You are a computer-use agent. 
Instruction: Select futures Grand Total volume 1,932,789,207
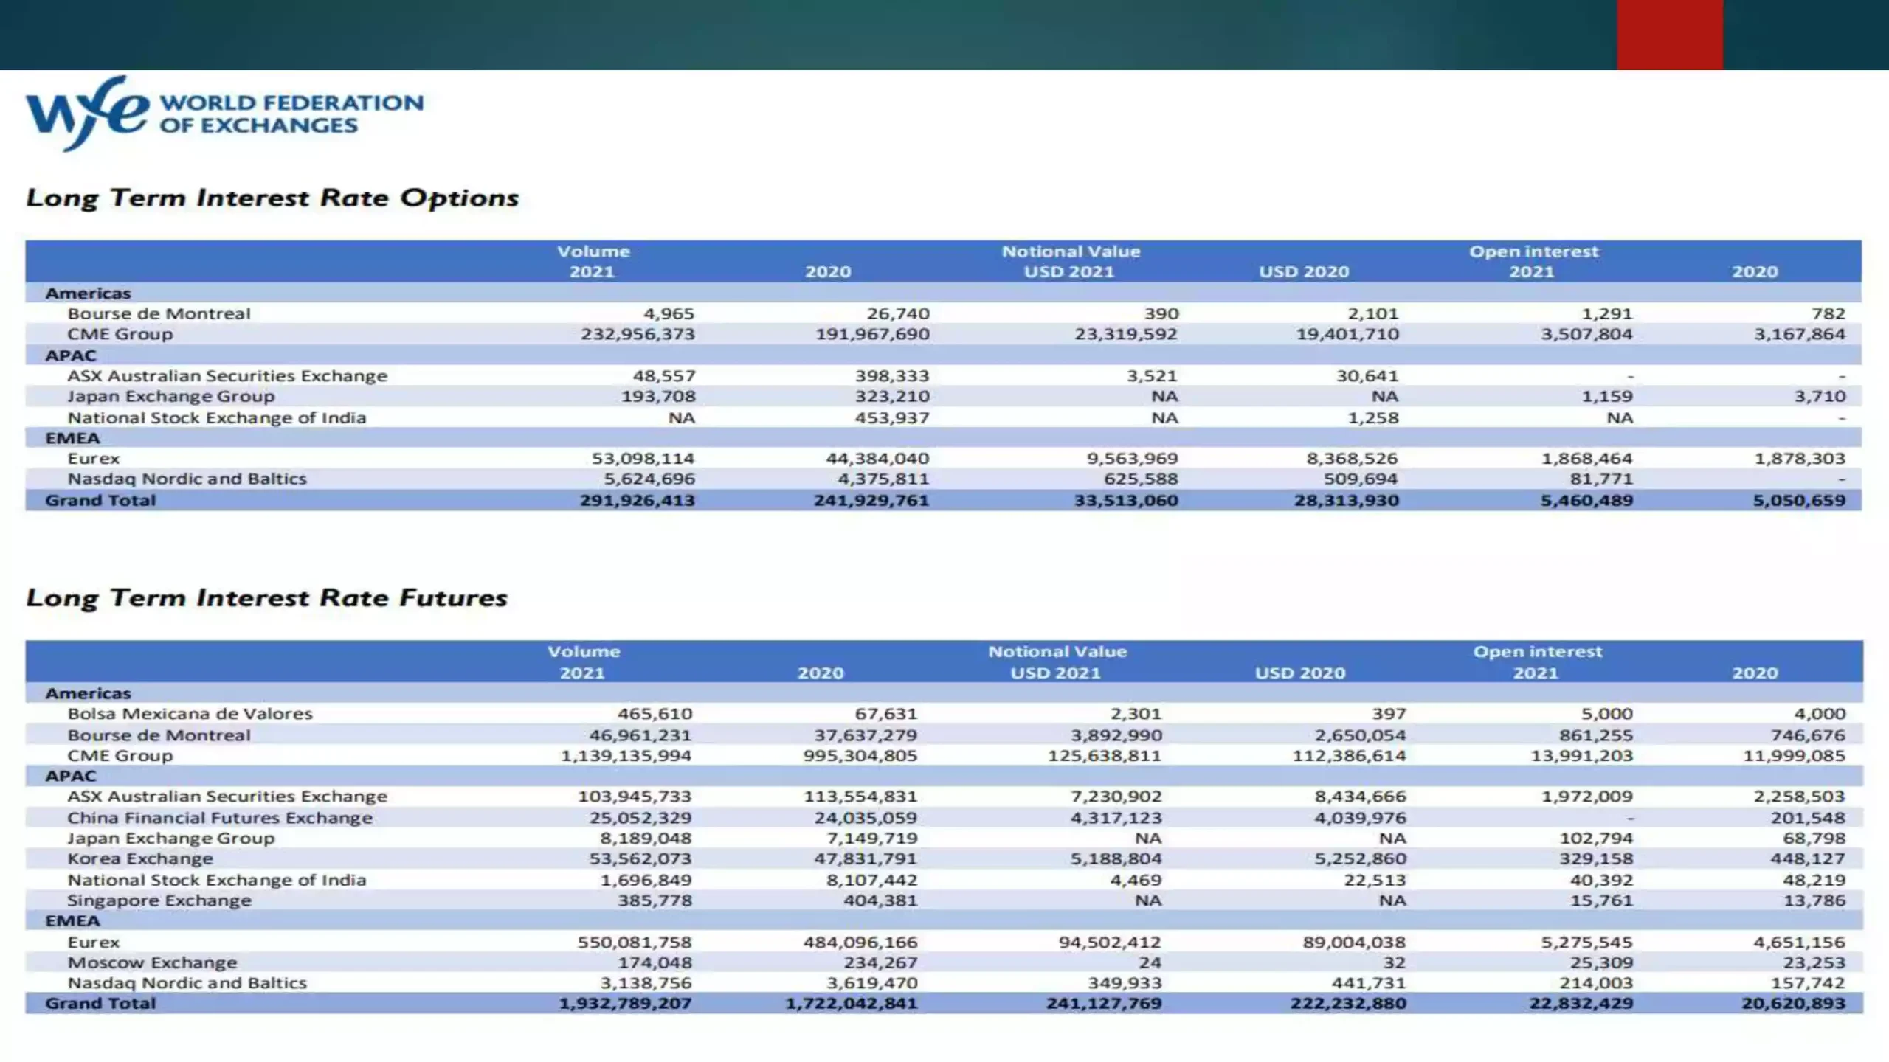pos(625,1004)
